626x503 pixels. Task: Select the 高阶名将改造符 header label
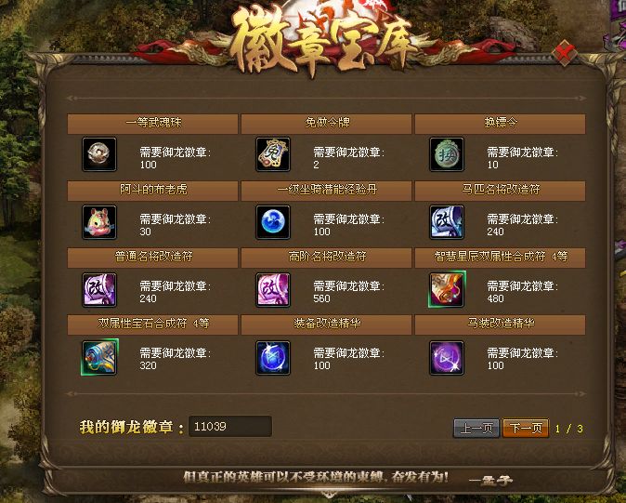tap(327, 257)
